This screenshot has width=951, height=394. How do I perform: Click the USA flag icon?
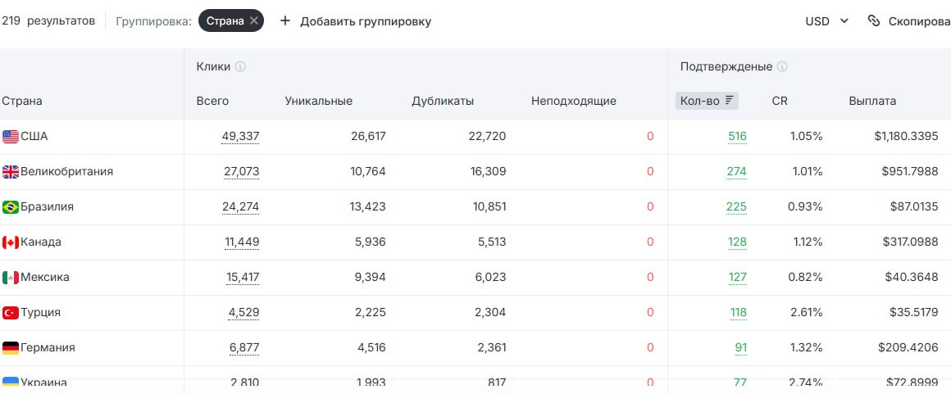click(11, 137)
